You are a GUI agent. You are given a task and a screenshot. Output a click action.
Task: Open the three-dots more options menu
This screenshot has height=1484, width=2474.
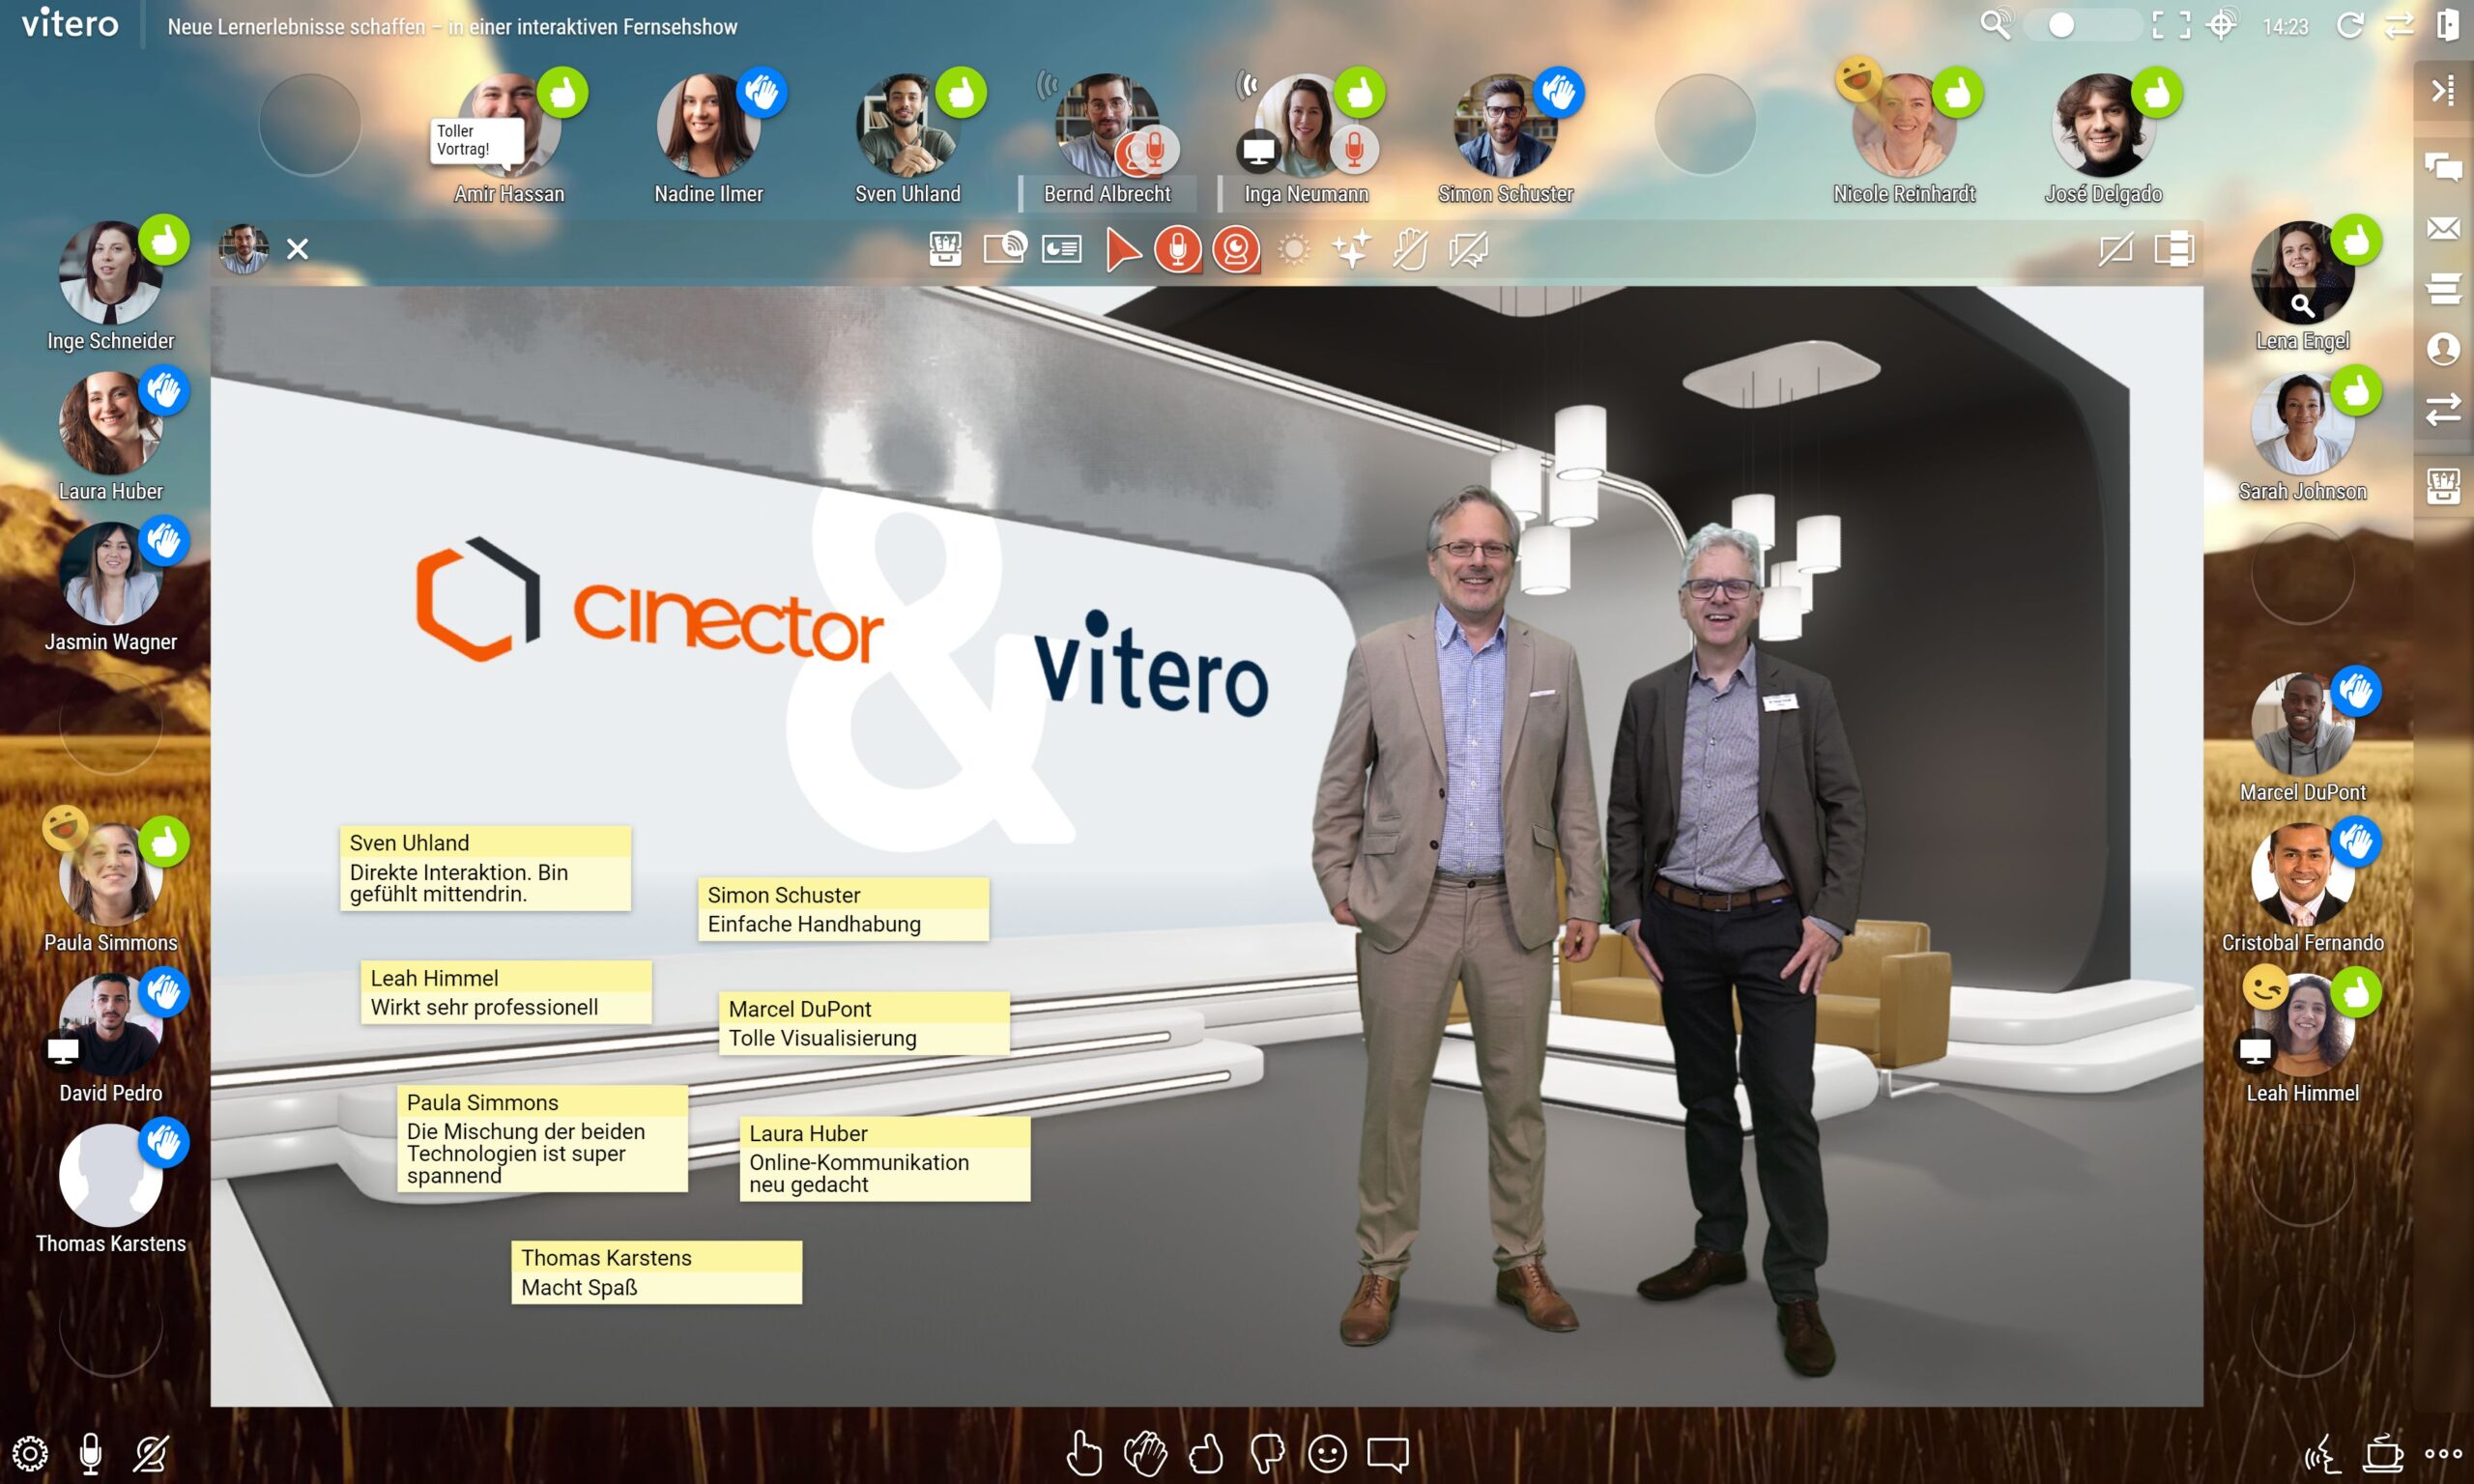(x=2443, y=1453)
